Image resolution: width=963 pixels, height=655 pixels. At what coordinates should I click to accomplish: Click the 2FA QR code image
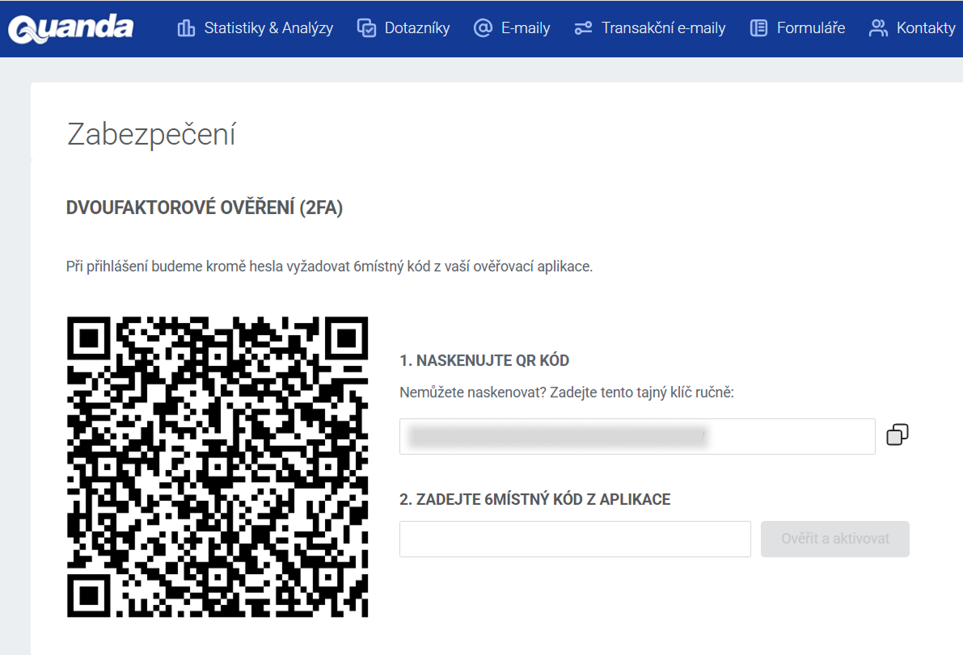(x=218, y=467)
